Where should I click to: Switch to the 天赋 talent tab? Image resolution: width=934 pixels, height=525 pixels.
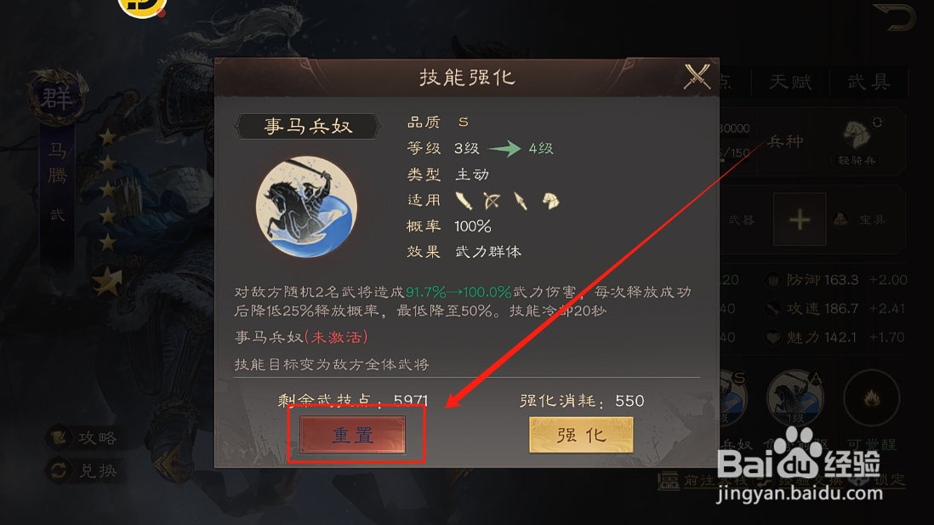(790, 82)
